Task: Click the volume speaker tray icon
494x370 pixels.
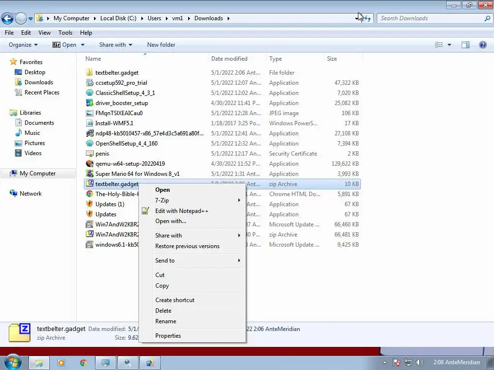Action: click(419, 362)
